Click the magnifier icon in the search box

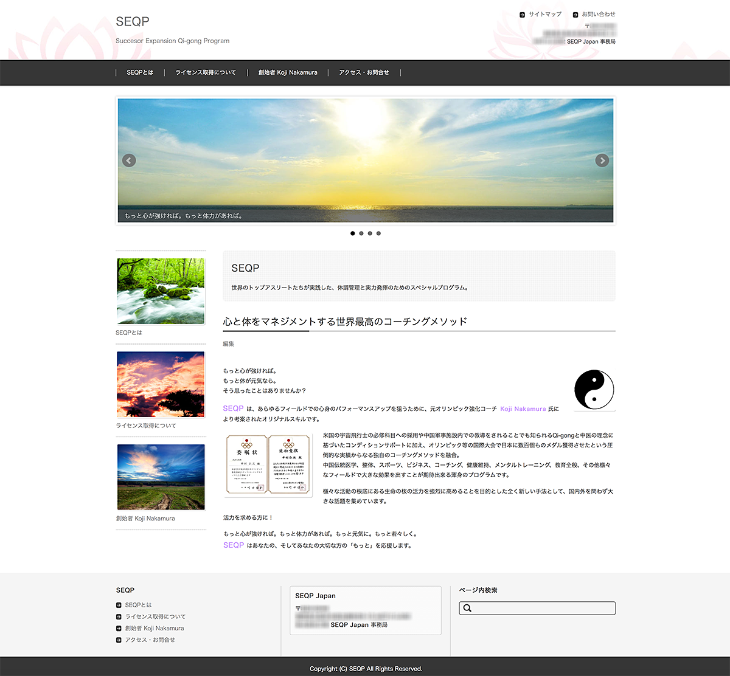467,608
